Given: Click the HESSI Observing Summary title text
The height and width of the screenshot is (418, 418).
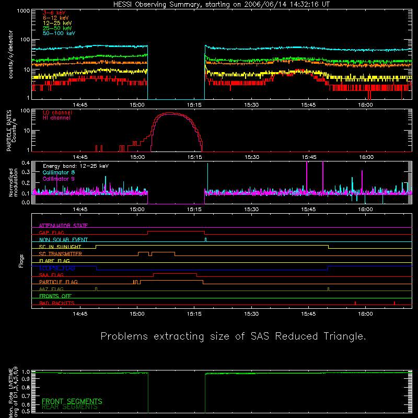Looking at the screenshot, I should click(x=221, y=4).
